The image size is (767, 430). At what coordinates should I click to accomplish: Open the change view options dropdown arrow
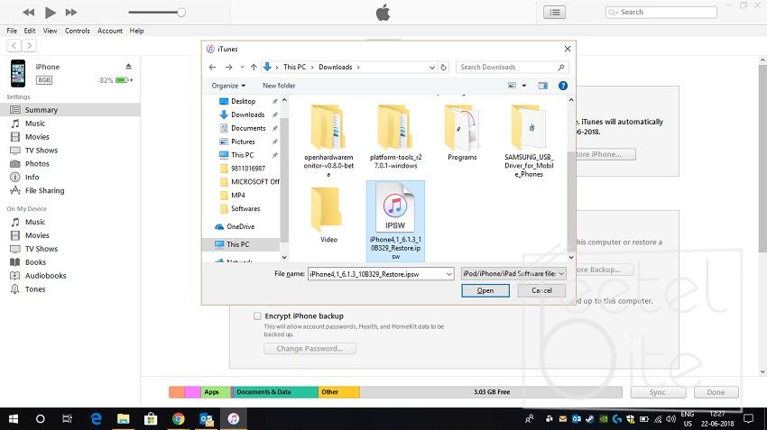point(524,86)
